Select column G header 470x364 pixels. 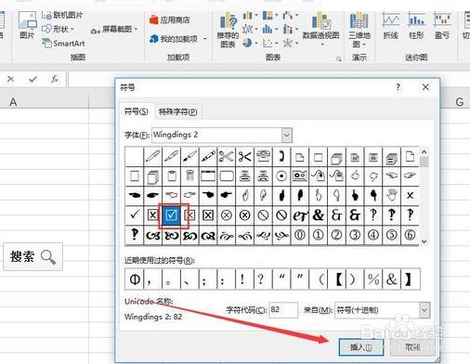click(460, 102)
